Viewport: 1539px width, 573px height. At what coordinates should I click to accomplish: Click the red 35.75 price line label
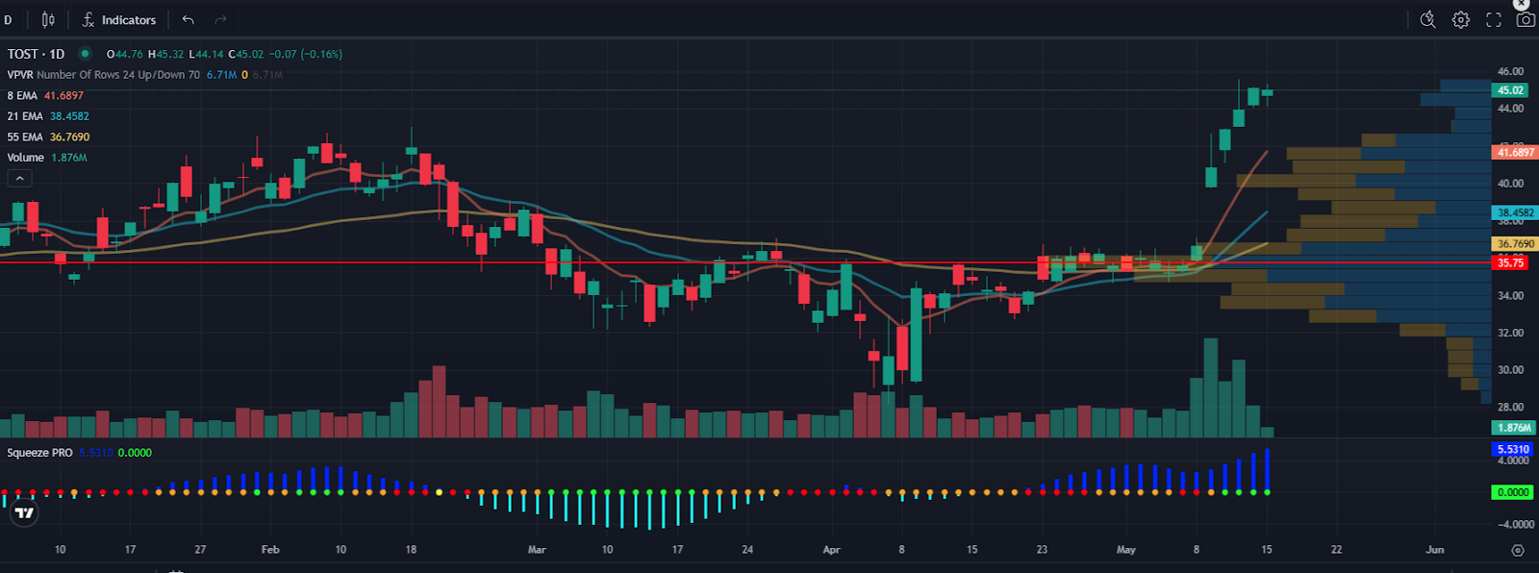[x=1510, y=262]
